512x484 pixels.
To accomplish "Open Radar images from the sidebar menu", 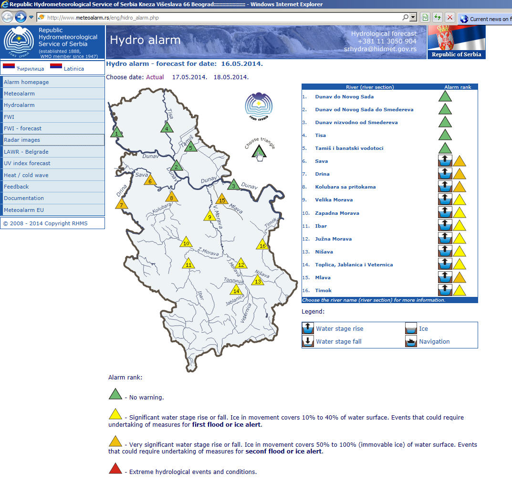I will tap(22, 140).
